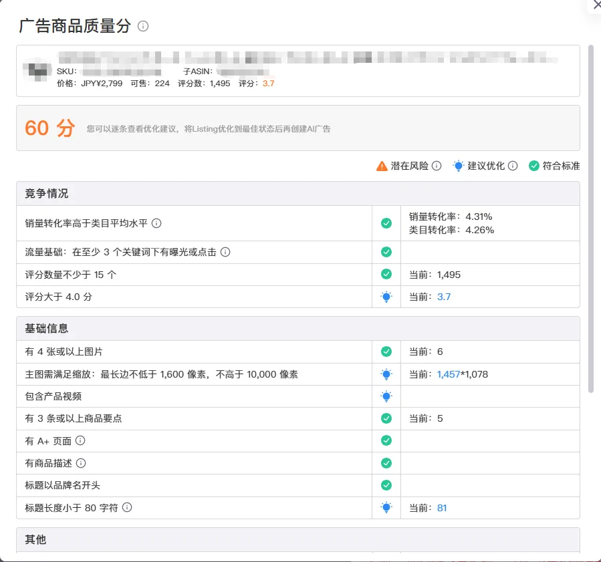The height and width of the screenshot is (562, 601).
Task: Click the green check for 有商品描述 row
Action: [386, 463]
